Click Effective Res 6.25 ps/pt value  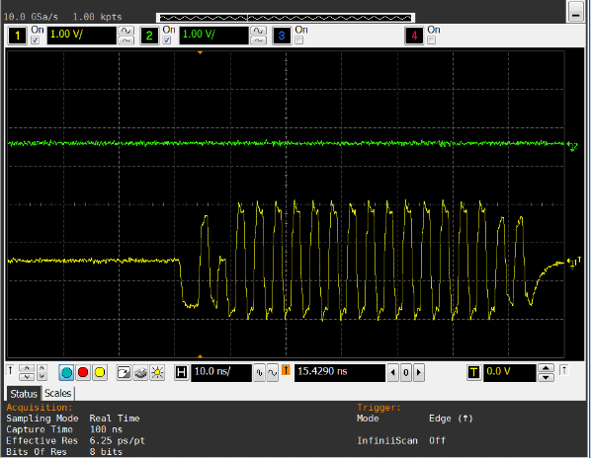[x=117, y=440]
